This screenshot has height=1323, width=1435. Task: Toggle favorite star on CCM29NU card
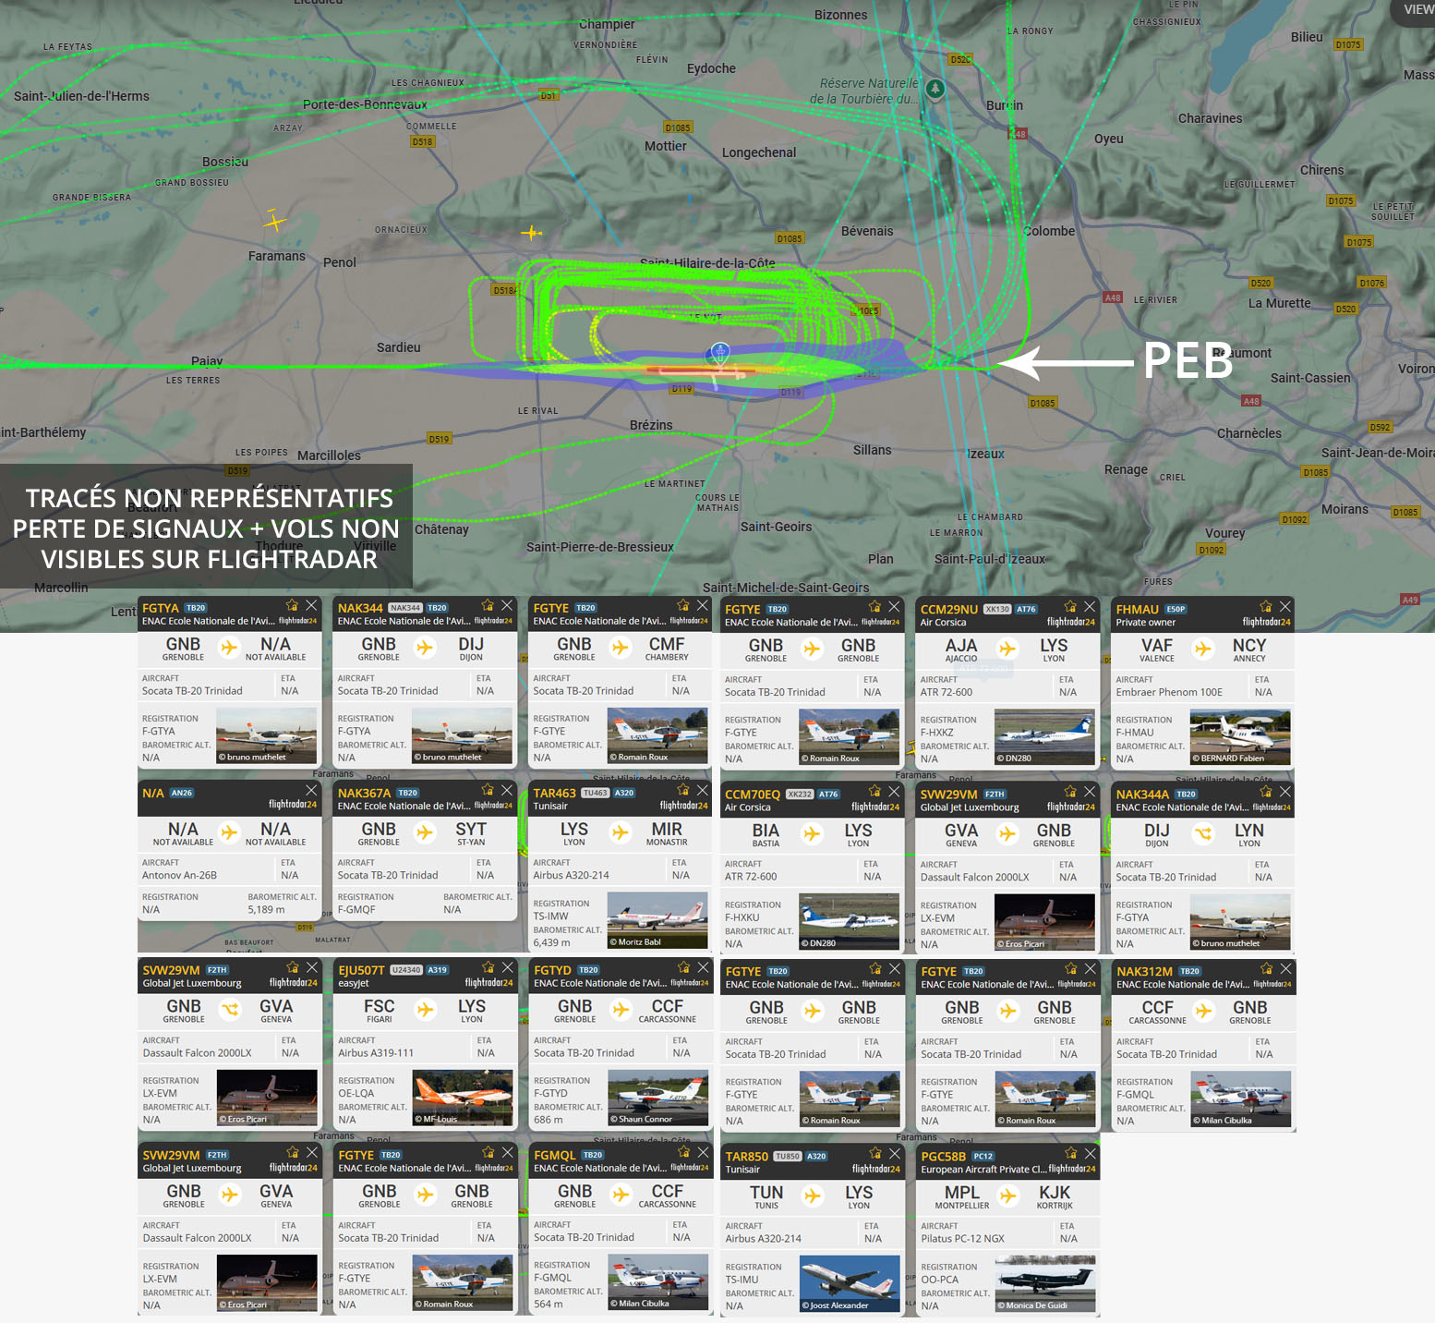point(1070,607)
